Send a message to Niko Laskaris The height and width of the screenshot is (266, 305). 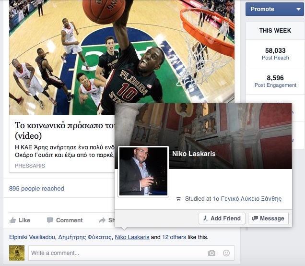pos(268,218)
